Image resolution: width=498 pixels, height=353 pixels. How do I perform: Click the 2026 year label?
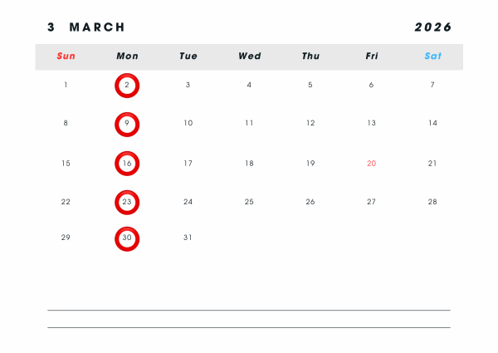tap(432, 27)
